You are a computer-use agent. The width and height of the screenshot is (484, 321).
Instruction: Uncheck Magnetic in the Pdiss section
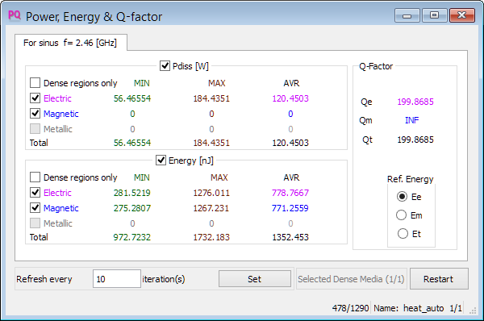tap(35, 114)
